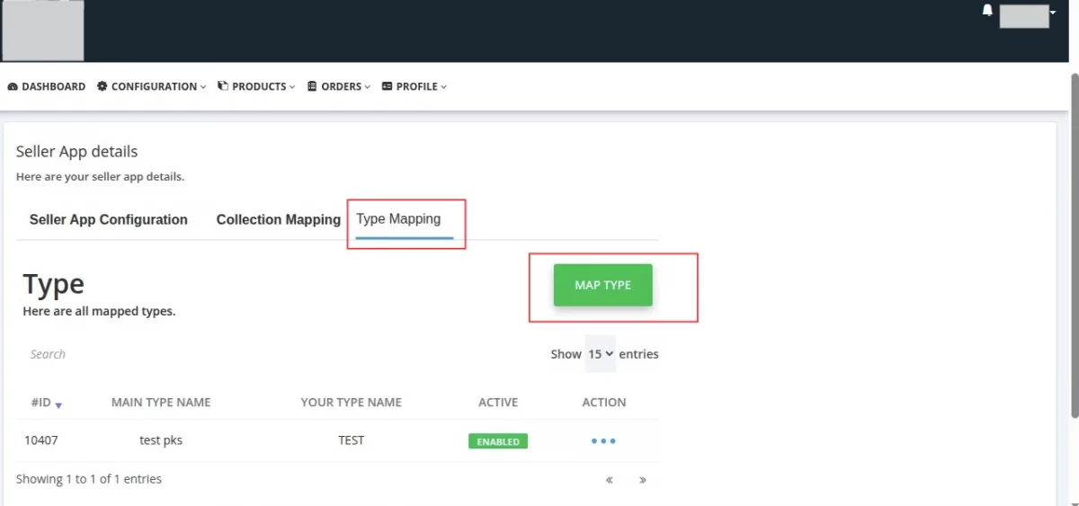Image resolution: width=1079 pixels, height=506 pixels.
Task: Click the ACTION column header
Action: point(604,403)
